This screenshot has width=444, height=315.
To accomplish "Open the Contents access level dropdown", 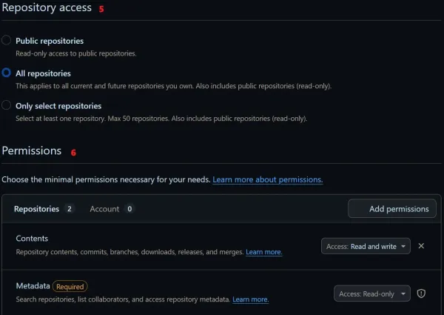I will pos(366,246).
